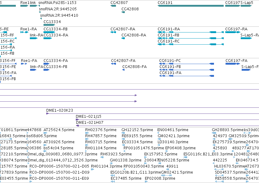Viewport: 259px width, 183px height.
Task: Select snoRNA:2R:9445410 feature label
Action: [x=59, y=15]
